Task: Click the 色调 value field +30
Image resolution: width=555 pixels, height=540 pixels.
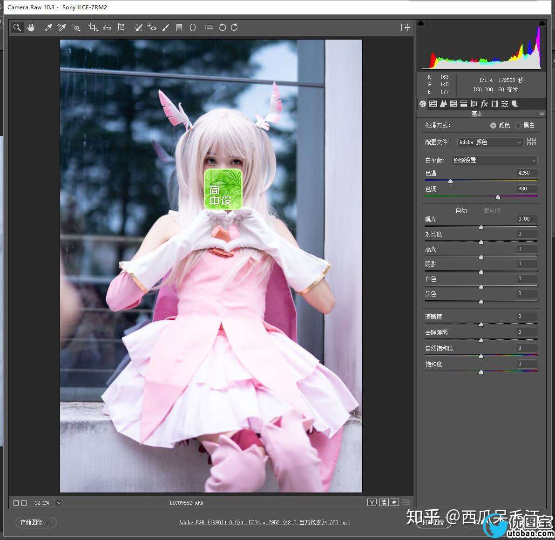Action: point(527,189)
